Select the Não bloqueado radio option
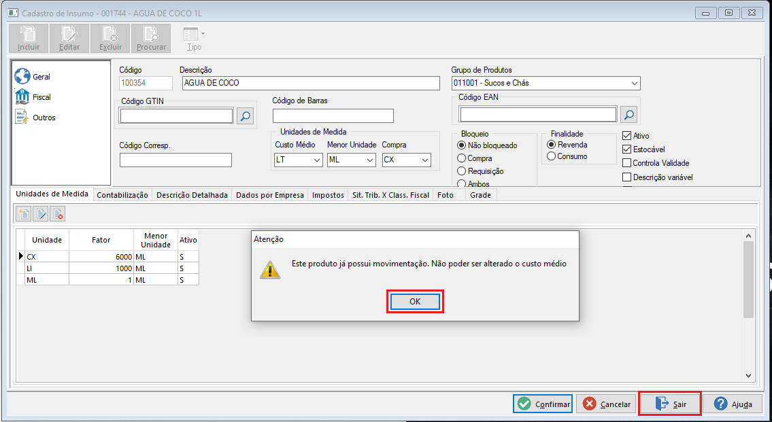Image resolution: width=772 pixels, height=422 pixels. [488, 145]
